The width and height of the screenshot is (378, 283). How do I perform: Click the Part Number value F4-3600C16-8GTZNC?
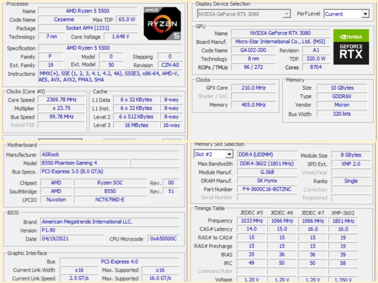pyautogui.click(x=267, y=189)
